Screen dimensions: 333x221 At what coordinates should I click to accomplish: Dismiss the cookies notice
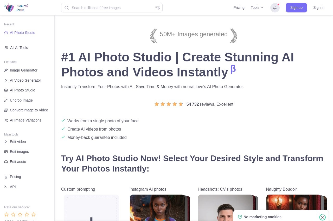(x=322, y=217)
